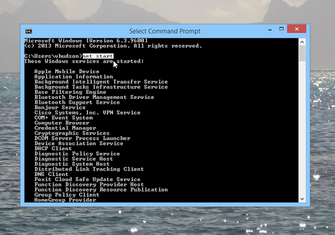Click 'Cisco Systems, Inc. VPN Service' line
Viewport: 335px width, 235px height.
[x=87, y=113]
